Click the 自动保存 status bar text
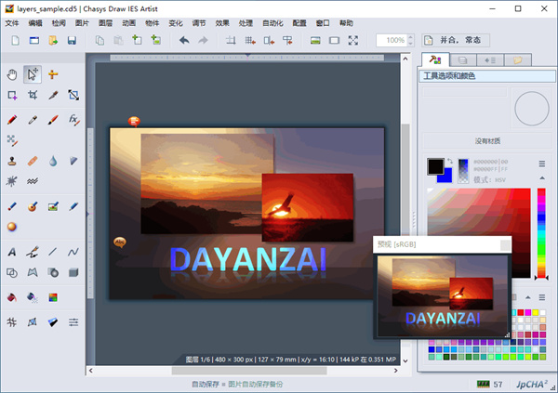 tap(206, 384)
